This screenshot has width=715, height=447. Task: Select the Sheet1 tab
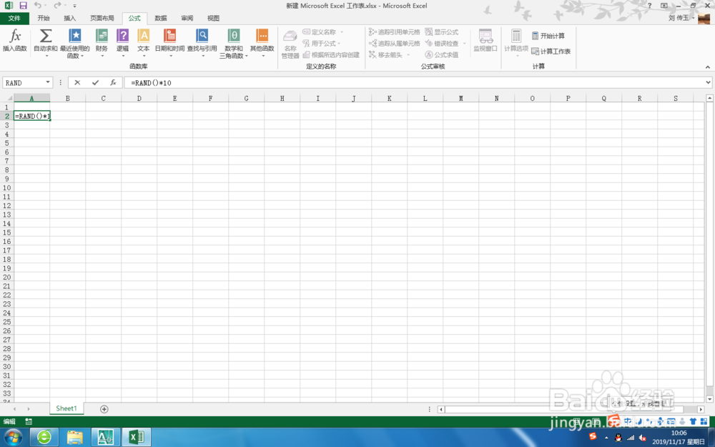point(66,408)
